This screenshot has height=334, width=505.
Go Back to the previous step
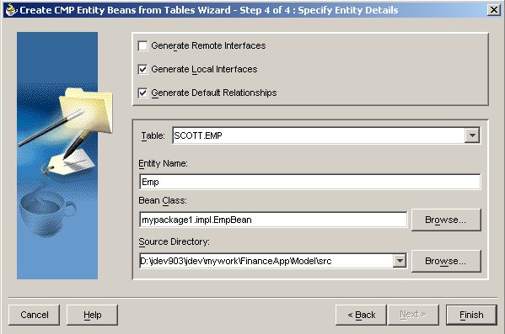[361, 315]
